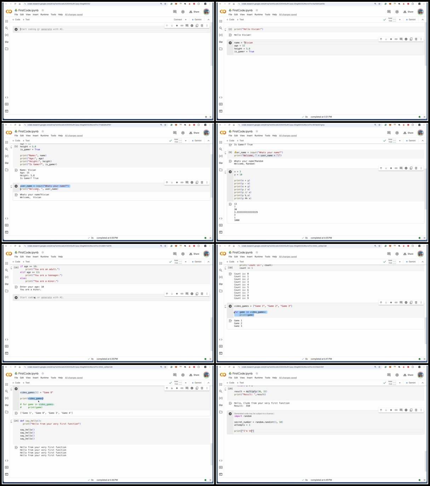Open Code snippets icon in the Connect screenshot
Image resolution: width=430 pixels, height=486 pixels.
point(6,97)
